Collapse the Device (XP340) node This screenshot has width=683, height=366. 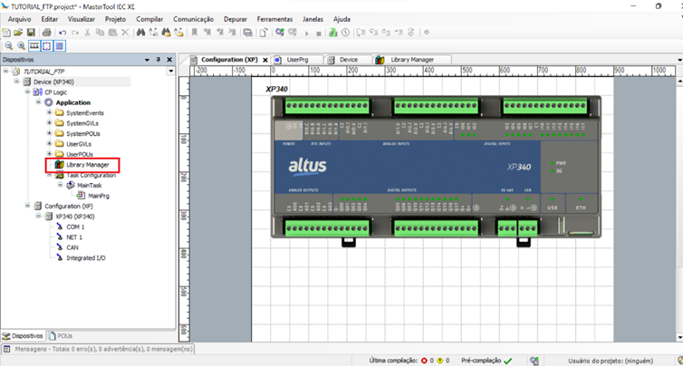point(16,82)
